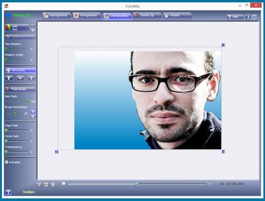Click the Add Text button
Image resolution: width=265 pixels, height=201 pixels.
point(17,28)
